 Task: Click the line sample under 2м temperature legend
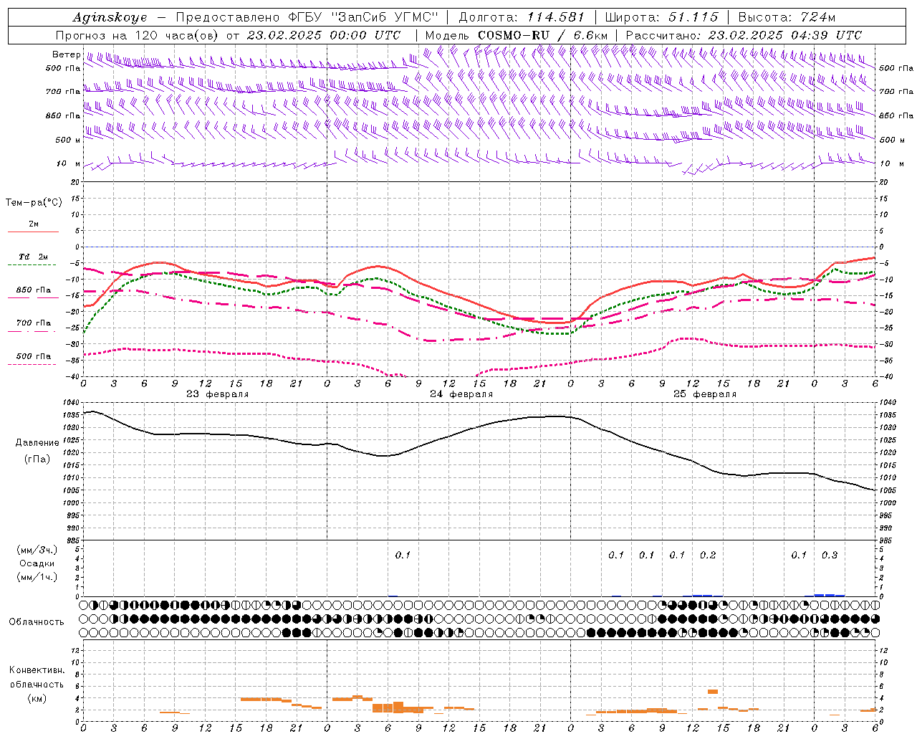pos(33,232)
